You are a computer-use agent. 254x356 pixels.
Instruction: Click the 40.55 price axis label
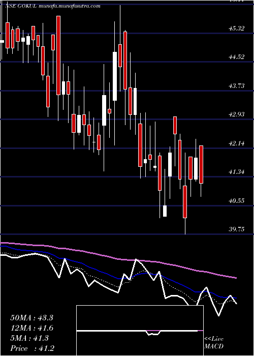coord(236,201)
